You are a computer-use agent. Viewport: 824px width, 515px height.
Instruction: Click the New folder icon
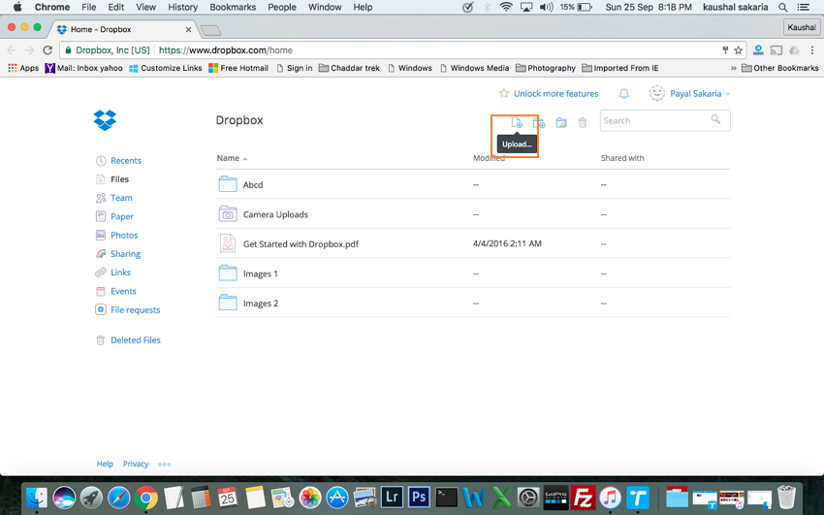[539, 123]
